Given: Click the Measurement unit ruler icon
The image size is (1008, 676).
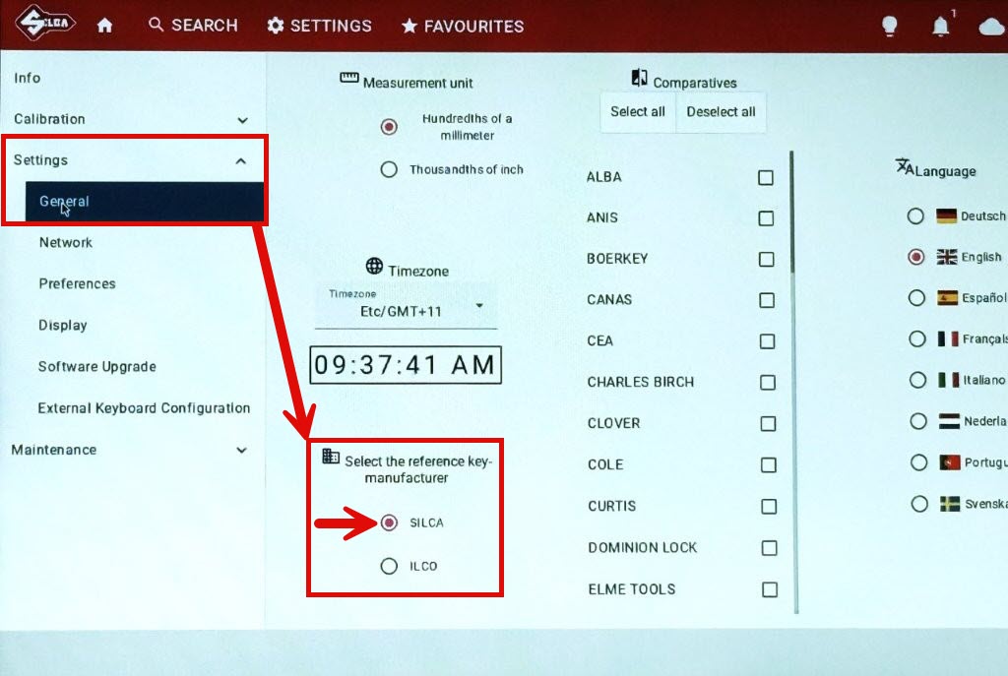Looking at the screenshot, I should 349,79.
